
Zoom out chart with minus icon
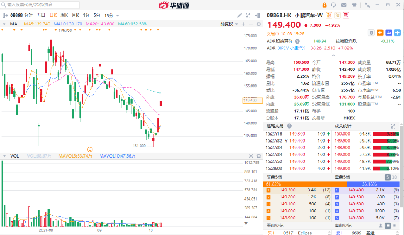coord(251,24)
